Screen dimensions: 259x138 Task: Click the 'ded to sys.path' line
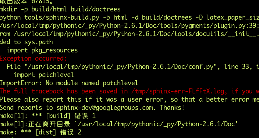(x=26, y=42)
